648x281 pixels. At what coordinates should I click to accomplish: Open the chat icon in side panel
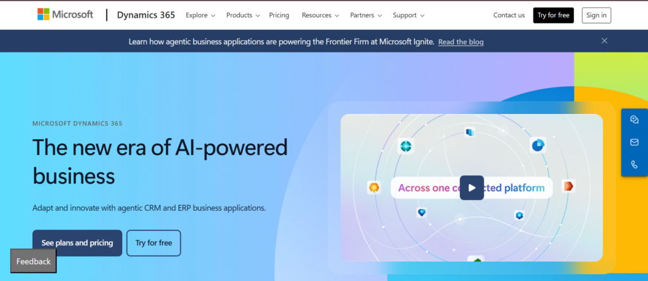(x=634, y=120)
